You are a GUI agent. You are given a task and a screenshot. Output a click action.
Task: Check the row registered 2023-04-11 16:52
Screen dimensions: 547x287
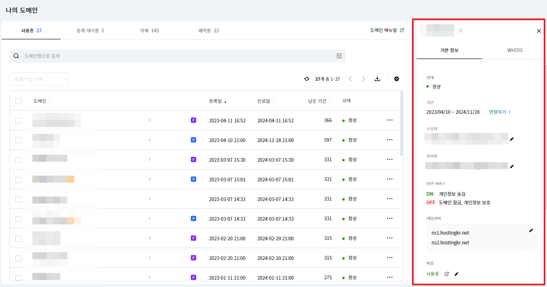(18, 120)
